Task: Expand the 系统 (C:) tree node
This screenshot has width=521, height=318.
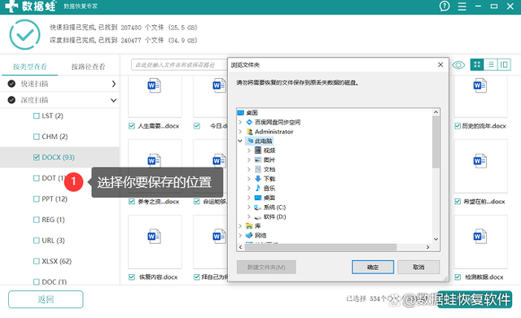Action: click(x=249, y=207)
